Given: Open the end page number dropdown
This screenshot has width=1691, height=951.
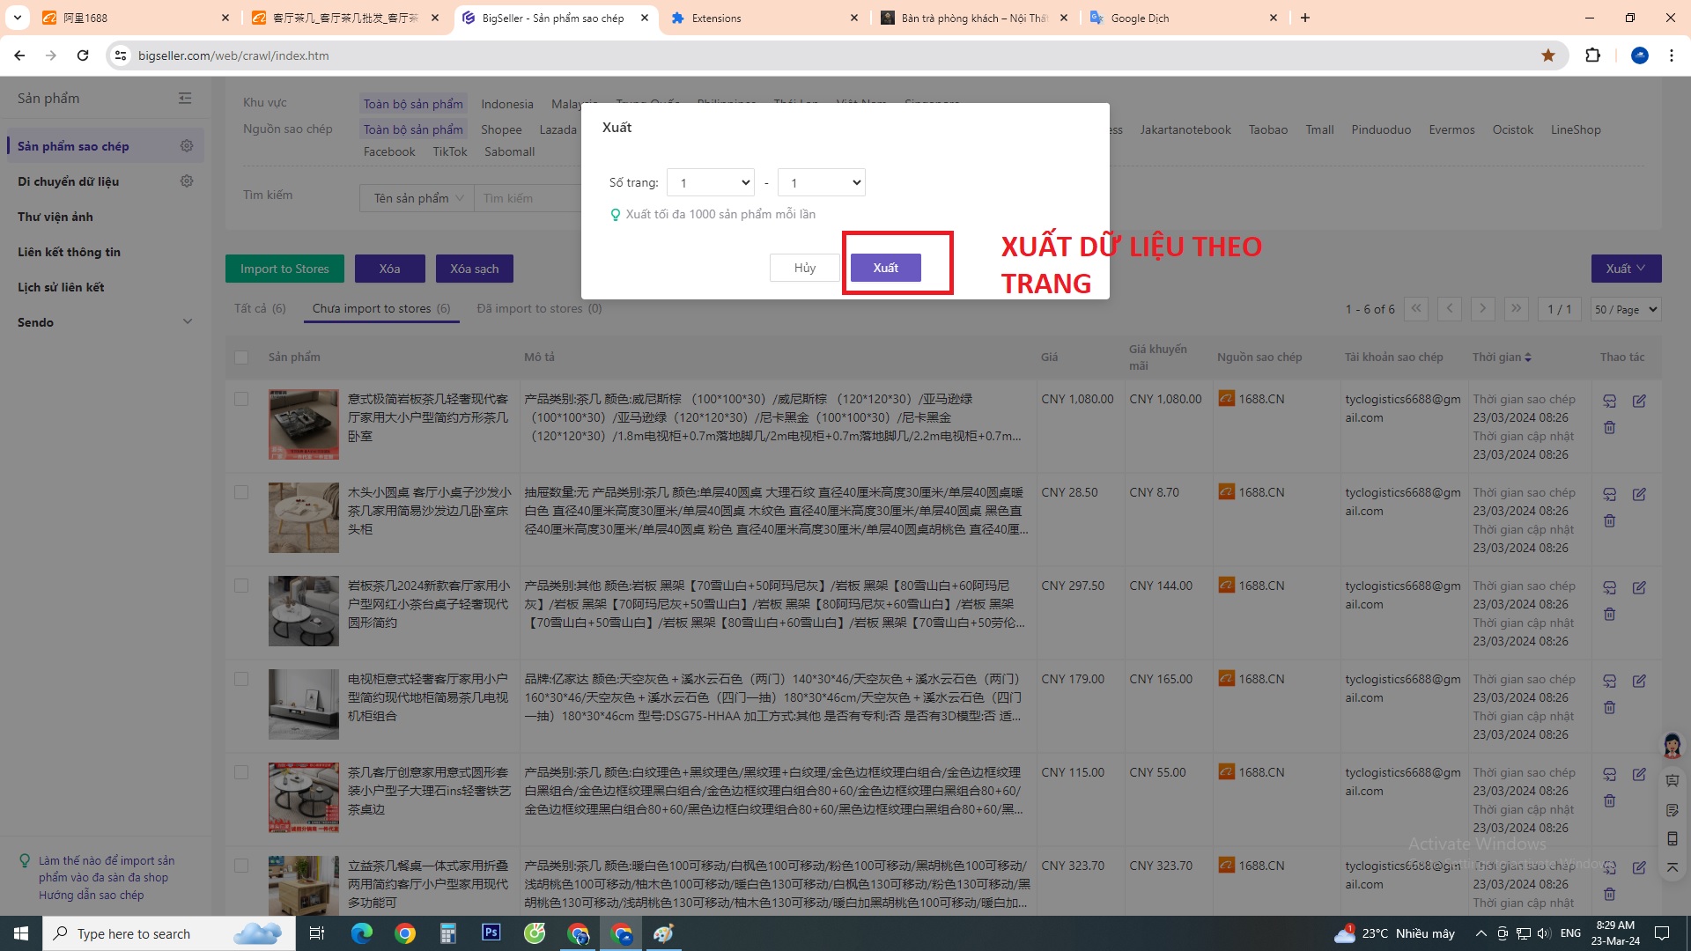Looking at the screenshot, I should [821, 183].
